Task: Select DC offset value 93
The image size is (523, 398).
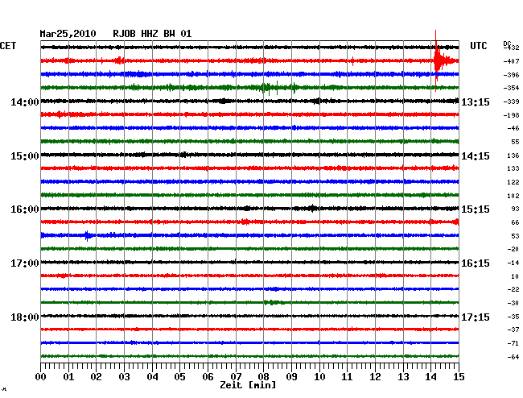Action: coord(515,209)
